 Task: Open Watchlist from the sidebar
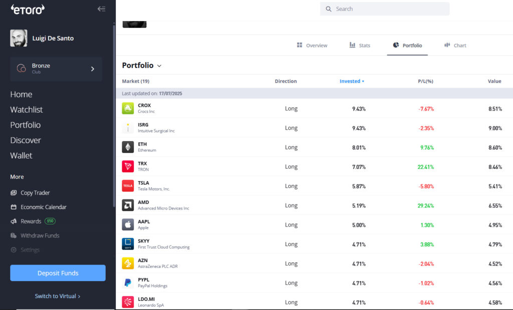coord(27,109)
